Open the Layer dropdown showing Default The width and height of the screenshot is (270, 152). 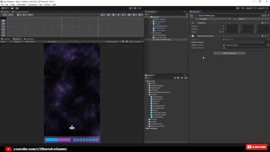tap(253, 19)
